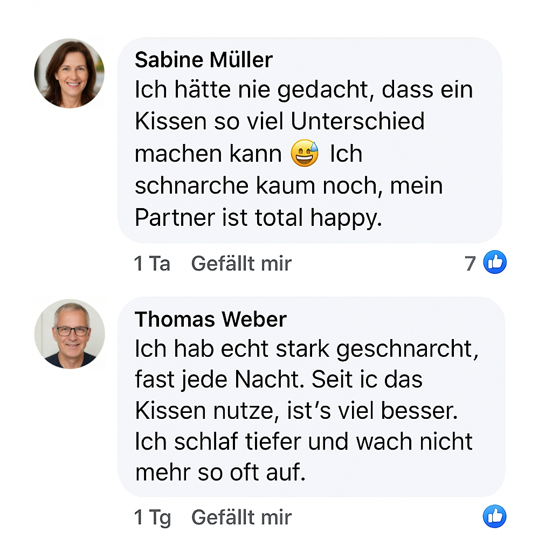
Task: Click the thumbs-up reaction icon on Thomas's comment
Action: click(x=494, y=516)
